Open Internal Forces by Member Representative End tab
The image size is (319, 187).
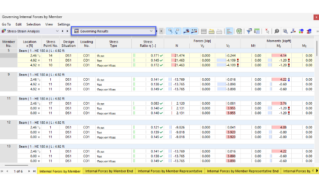pos(243,171)
